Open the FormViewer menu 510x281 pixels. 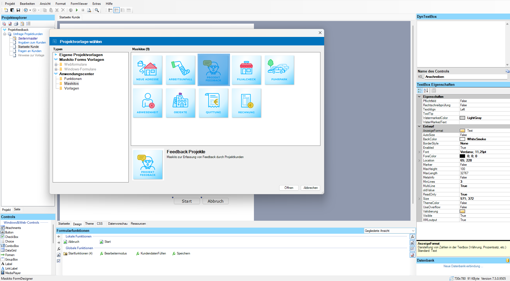79,4
